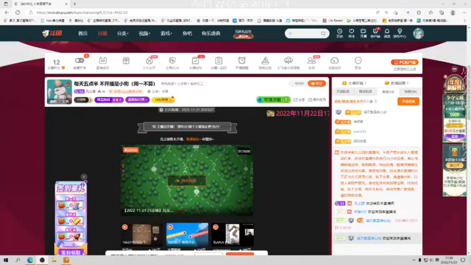Open the UFO small-spaceship icon
Screen dimensions: 471x265
pyautogui.click(x=288, y=63)
